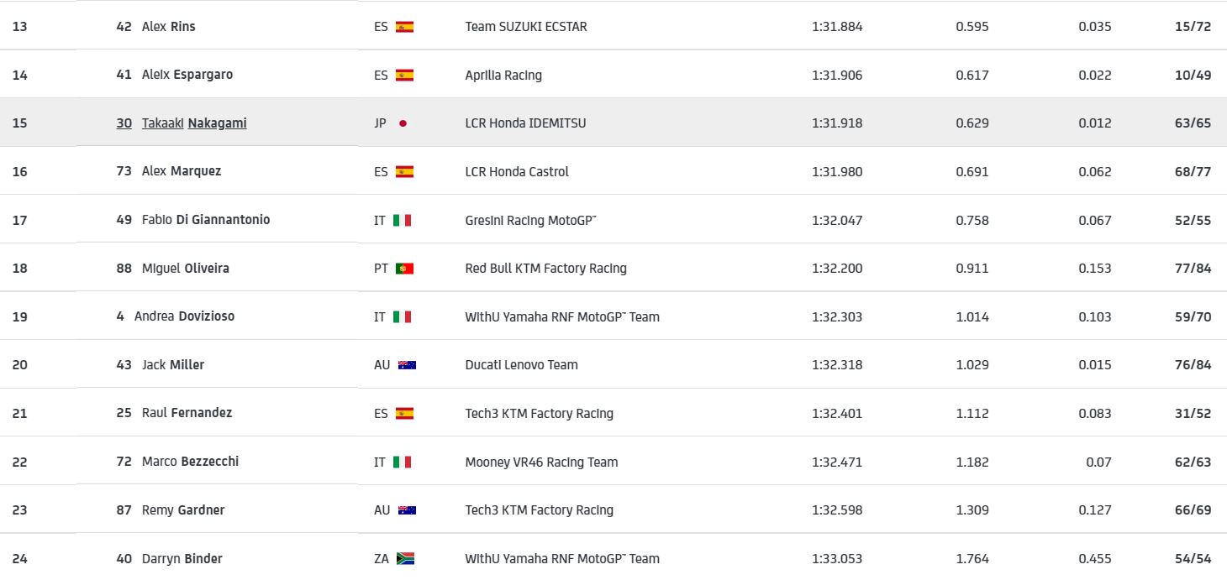The width and height of the screenshot is (1227, 580).
Task: Click Portugal flag icon beside Miguel Oliveira
Action: point(404,269)
